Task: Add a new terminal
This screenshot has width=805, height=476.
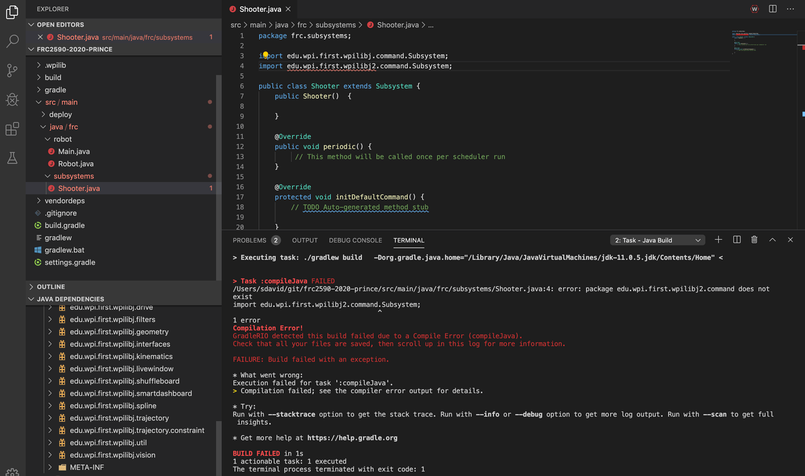Action: pos(718,240)
